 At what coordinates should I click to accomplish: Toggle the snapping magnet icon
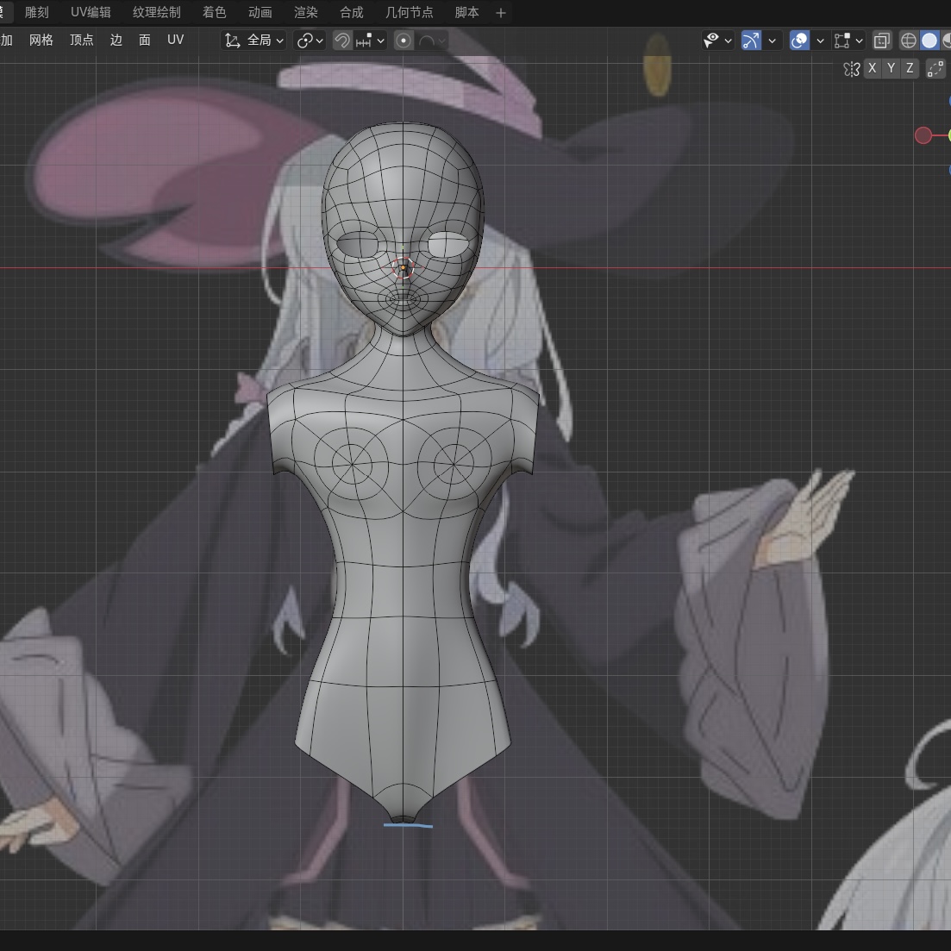[342, 41]
